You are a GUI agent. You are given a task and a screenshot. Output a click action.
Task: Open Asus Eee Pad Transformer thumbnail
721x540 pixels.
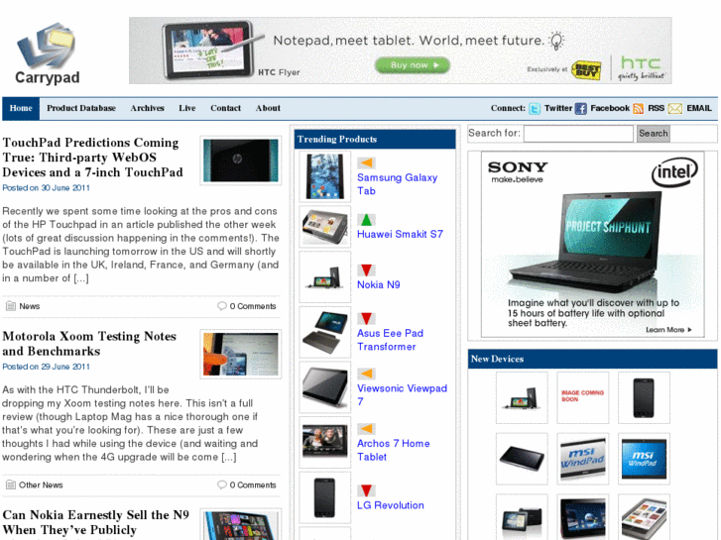324,332
